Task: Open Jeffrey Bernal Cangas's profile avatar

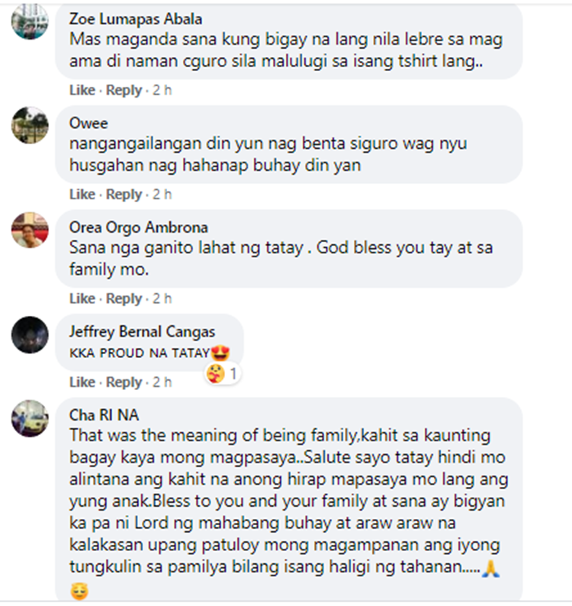Action: pyautogui.click(x=30, y=334)
